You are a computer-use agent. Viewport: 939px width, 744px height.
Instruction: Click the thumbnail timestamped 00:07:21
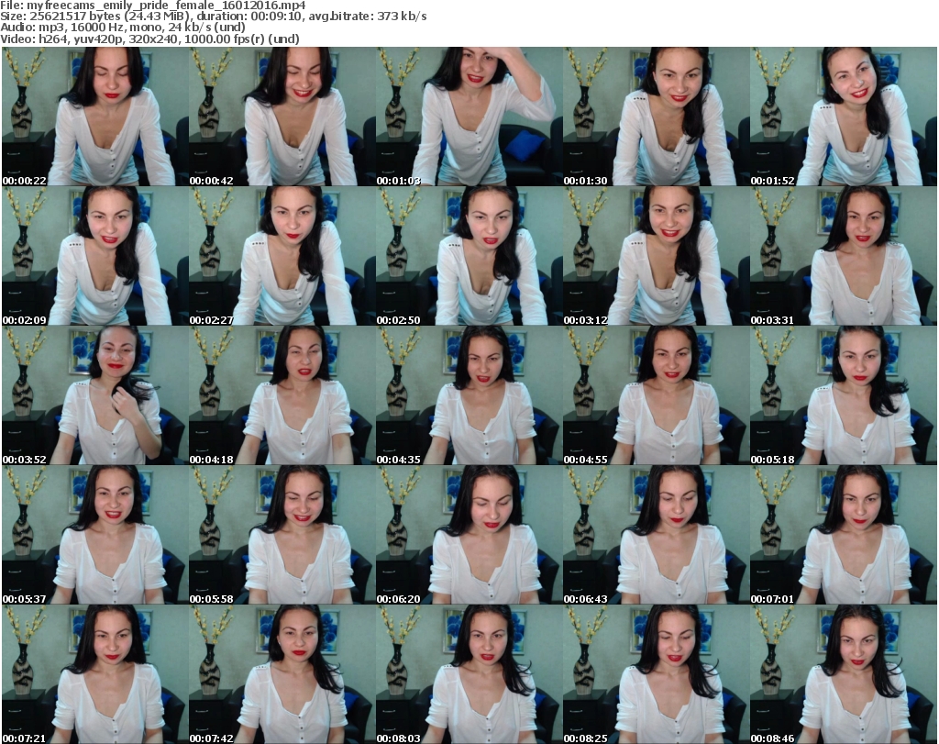point(94,674)
